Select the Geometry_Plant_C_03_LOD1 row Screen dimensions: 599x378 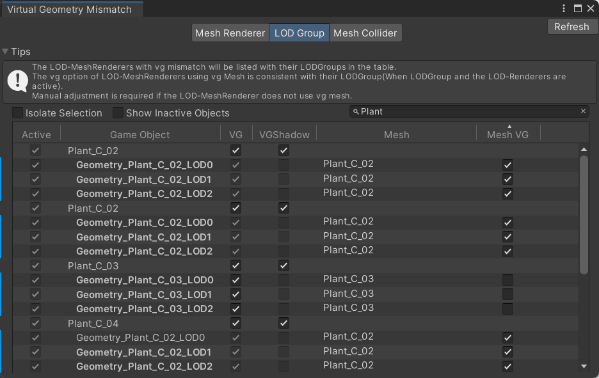pos(144,295)
